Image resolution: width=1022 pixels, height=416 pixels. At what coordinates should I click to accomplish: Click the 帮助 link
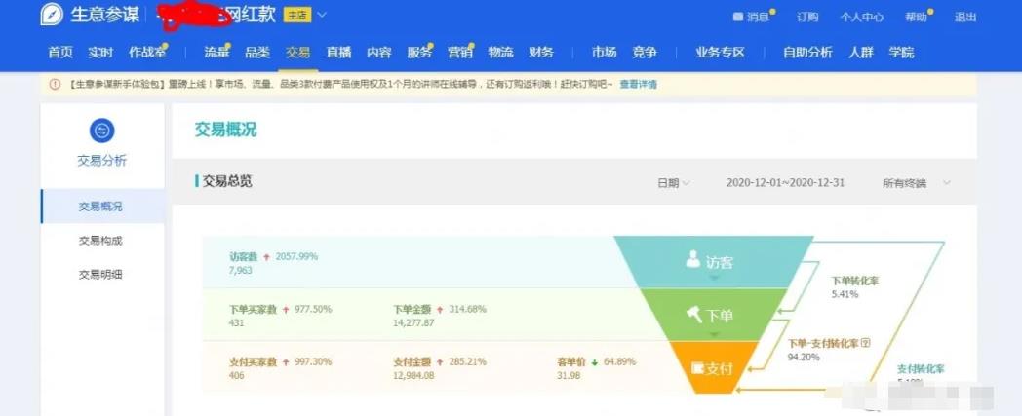coord(916,18)
